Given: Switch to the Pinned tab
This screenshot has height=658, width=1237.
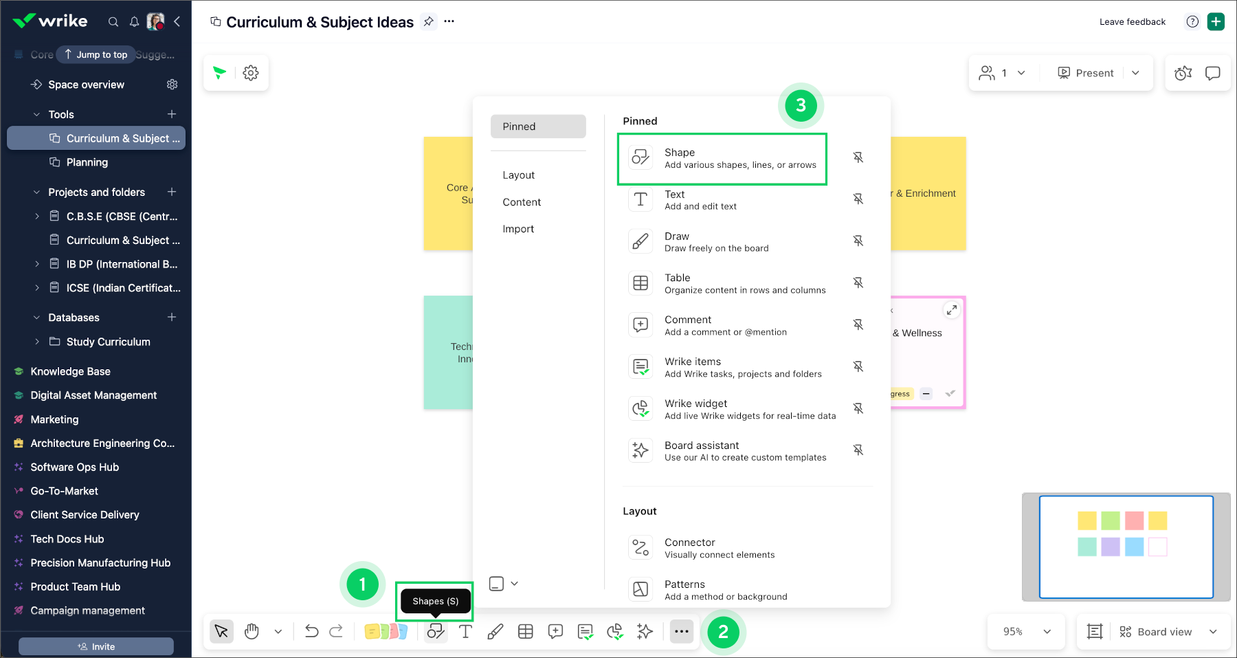Looking at the screenshot, I should 538,127.
